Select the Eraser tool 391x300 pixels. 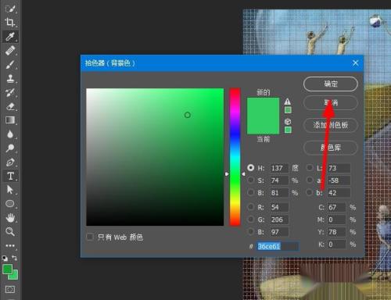(10, 106)
